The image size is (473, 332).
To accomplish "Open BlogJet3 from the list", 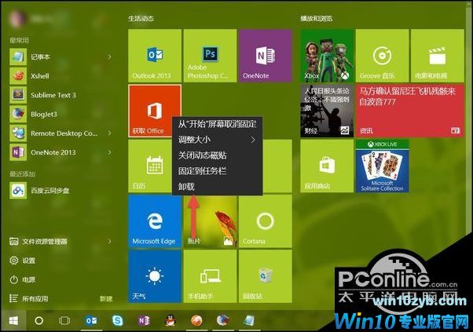I will [62, 114].
